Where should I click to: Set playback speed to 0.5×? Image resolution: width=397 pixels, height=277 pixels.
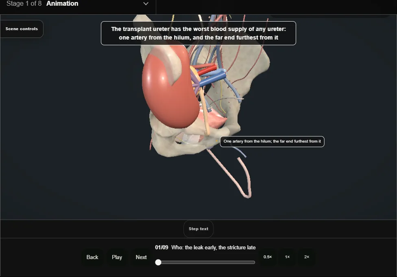268,257
